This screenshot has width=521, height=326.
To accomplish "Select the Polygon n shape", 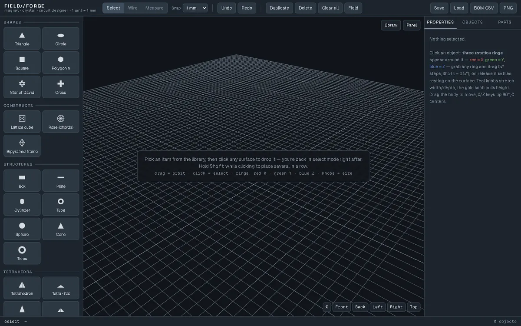I will [x=61, y=63].
